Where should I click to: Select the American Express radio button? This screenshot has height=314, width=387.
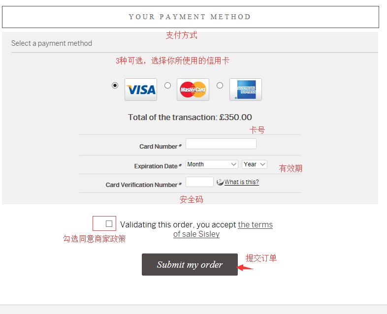coord(220,85)
